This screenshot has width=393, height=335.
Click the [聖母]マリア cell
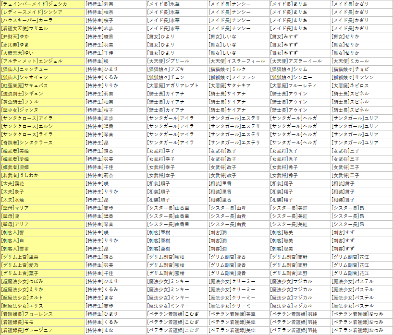42,208
